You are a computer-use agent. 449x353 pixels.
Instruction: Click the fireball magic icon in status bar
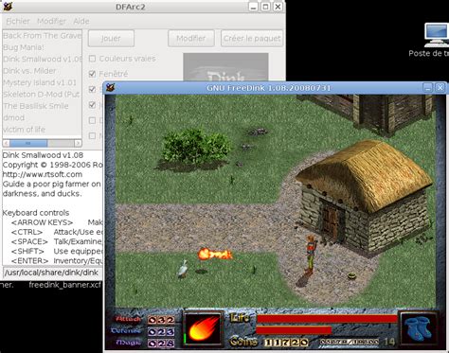tap(203, 328)
